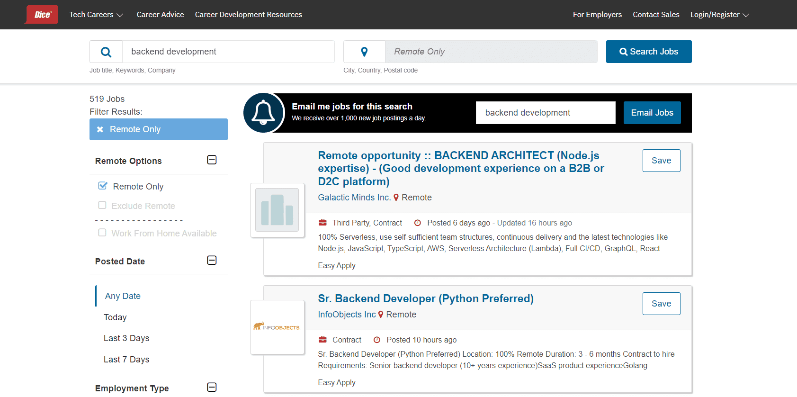Open Career Advice in top navigation

click(x=161, y=15)
